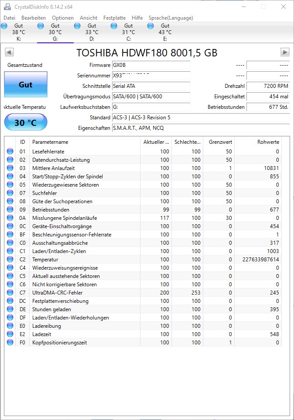Select the Kopfpositionierungszeit row name

click(60, 342)
